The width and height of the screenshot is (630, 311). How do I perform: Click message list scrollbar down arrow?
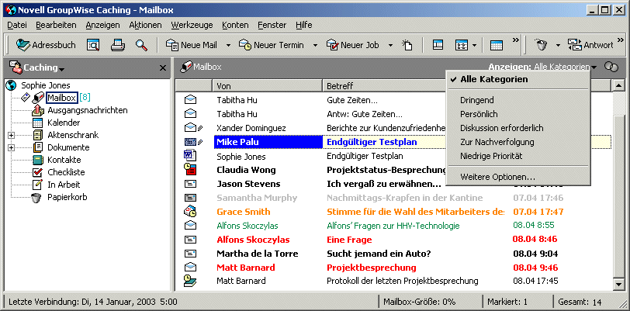[x=618, y=285]
